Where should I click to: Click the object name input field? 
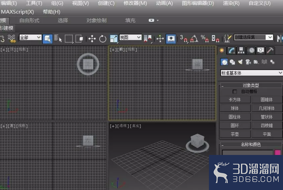(x=247, y=152)
